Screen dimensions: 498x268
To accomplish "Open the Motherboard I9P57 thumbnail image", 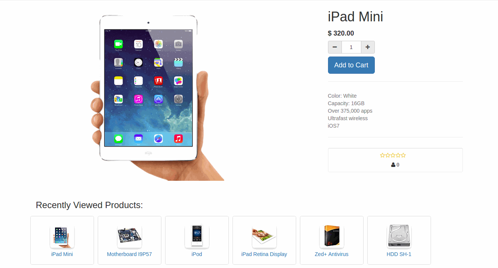I will tap(130, 237).
